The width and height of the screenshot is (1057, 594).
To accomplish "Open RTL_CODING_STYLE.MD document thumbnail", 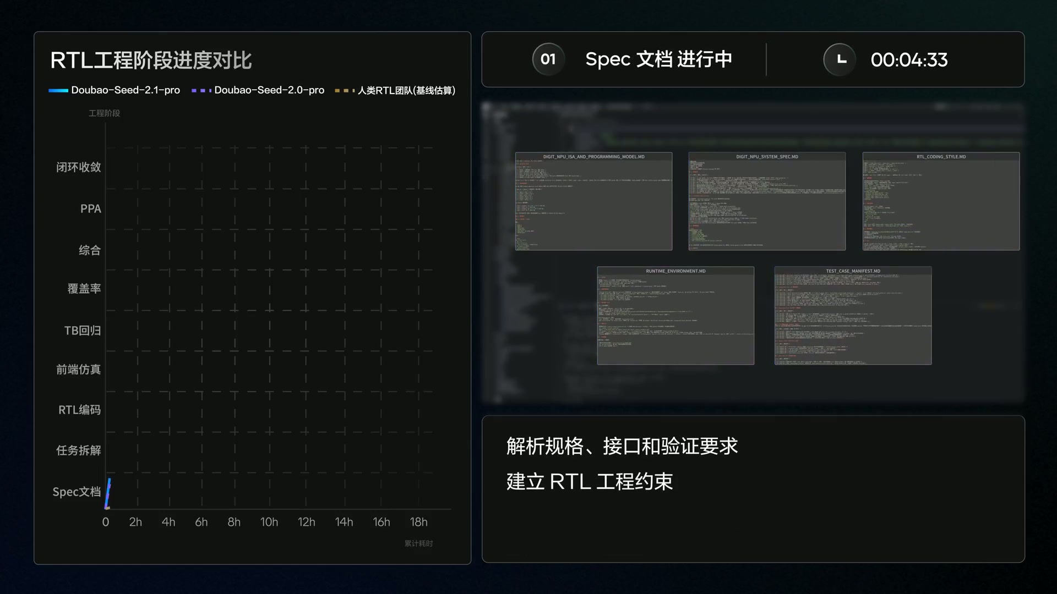I will 941,201.
